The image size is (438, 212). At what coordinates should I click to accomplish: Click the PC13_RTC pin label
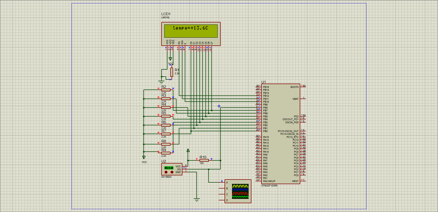(293, 137)
